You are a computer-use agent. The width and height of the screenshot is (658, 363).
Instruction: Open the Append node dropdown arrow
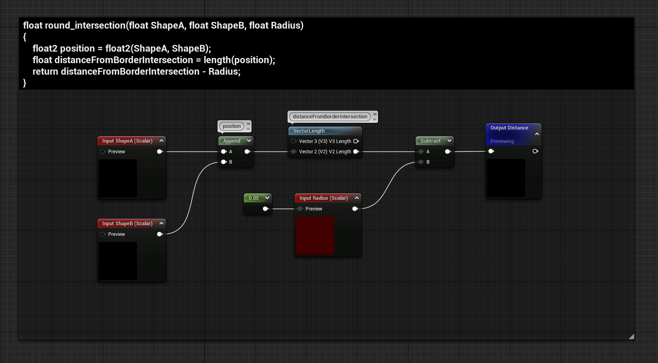click(249, 141)
